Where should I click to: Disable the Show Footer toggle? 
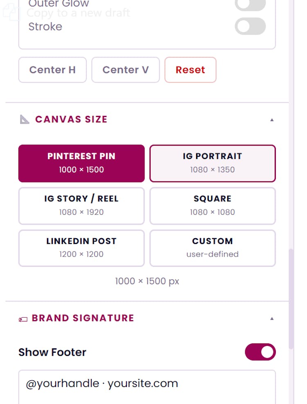pyautogui.click(x=260, y=352)
